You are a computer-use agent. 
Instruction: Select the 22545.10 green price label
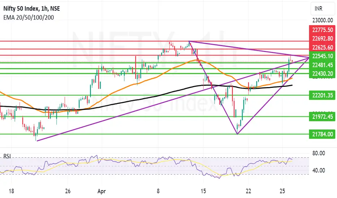pos(322,56)
